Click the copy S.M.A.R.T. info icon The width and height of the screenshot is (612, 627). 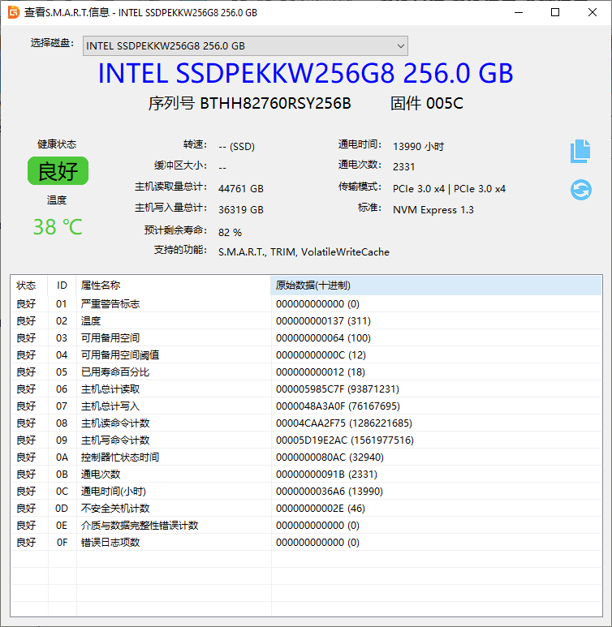[580, 151]
